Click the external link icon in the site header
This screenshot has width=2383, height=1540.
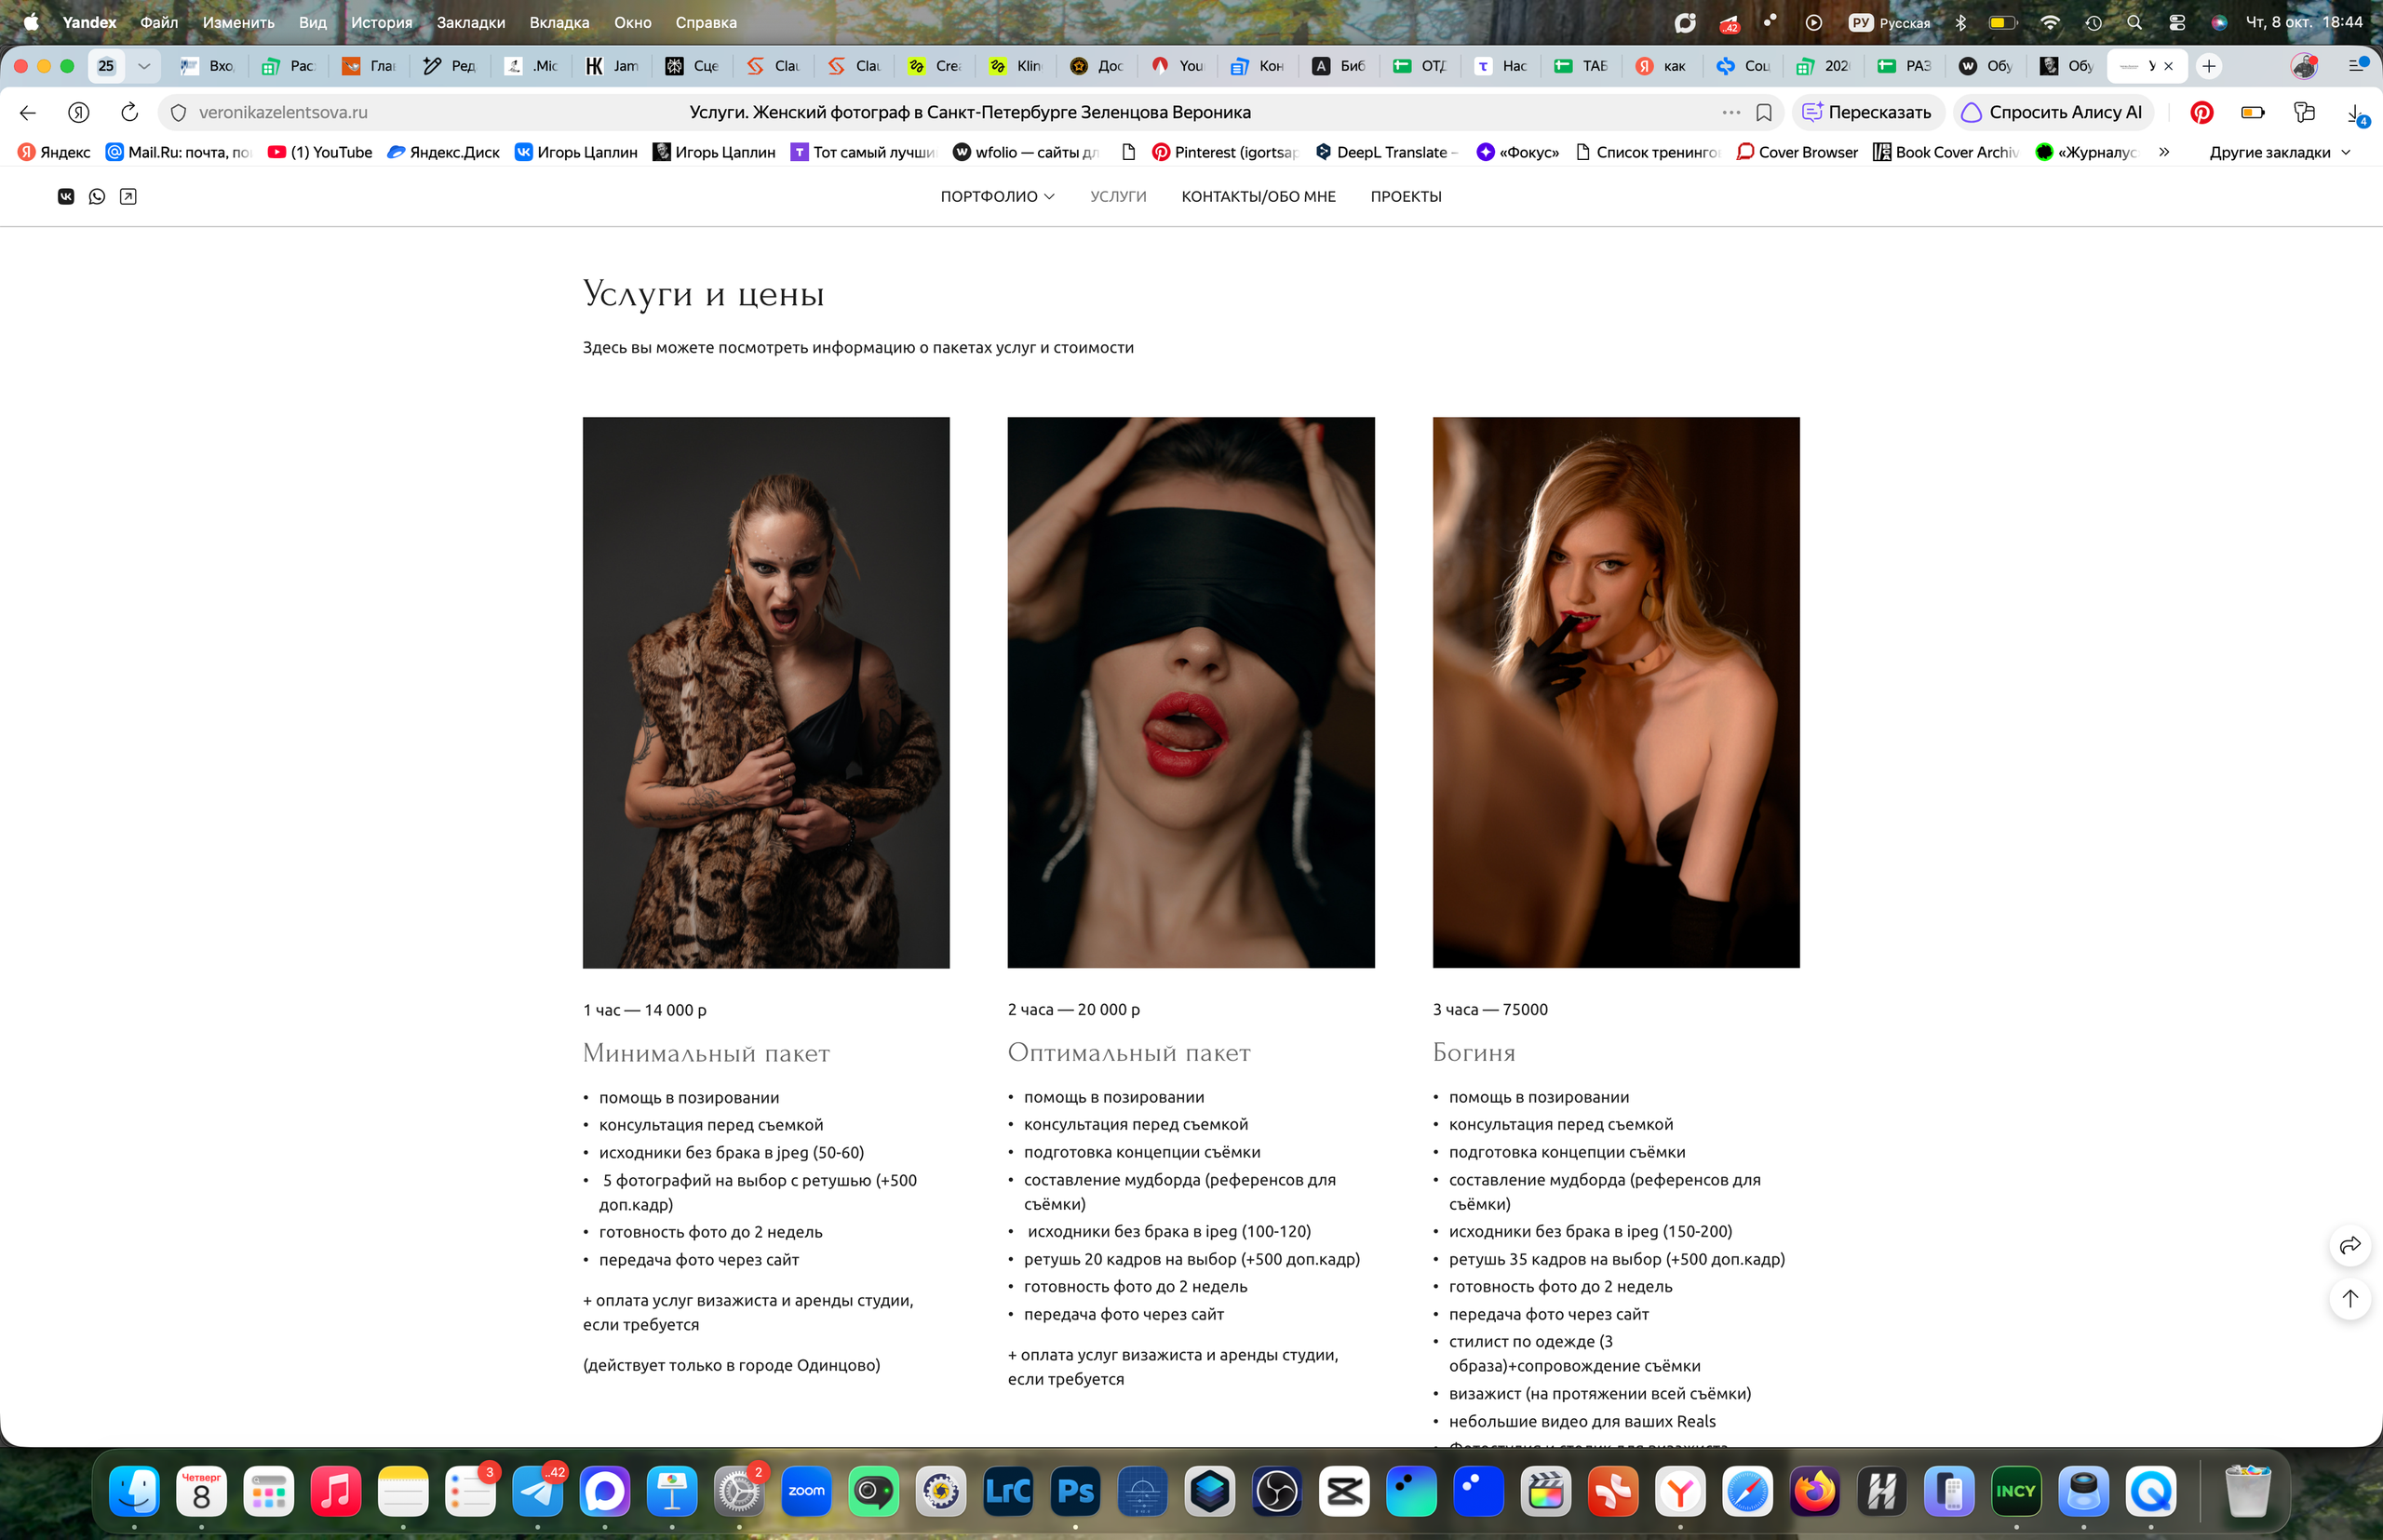click(128, 196)
